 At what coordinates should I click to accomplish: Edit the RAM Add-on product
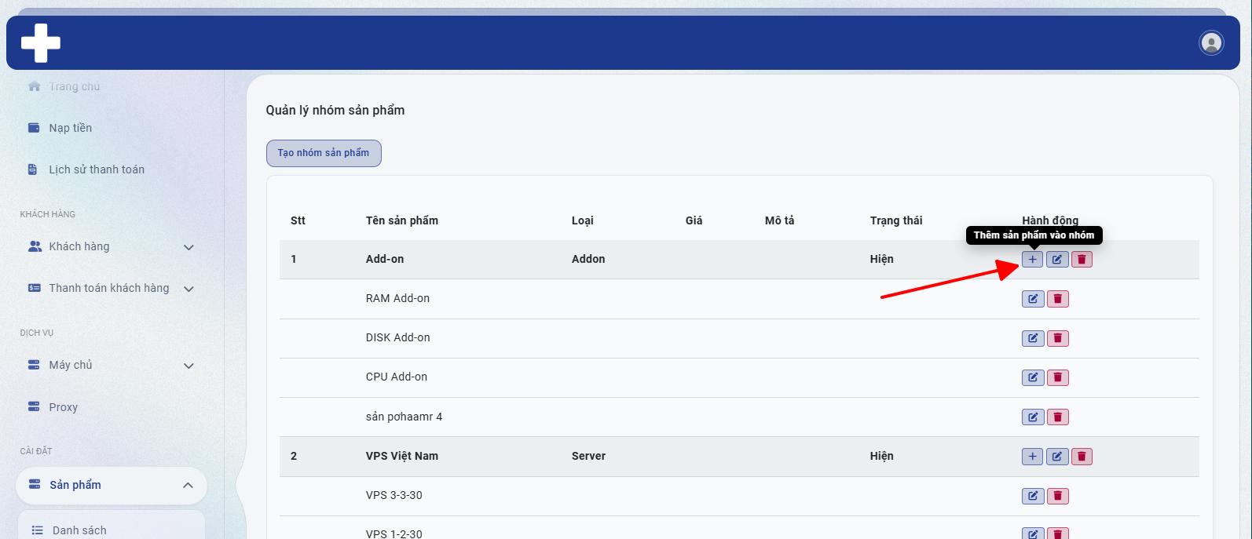[1033, 299]
